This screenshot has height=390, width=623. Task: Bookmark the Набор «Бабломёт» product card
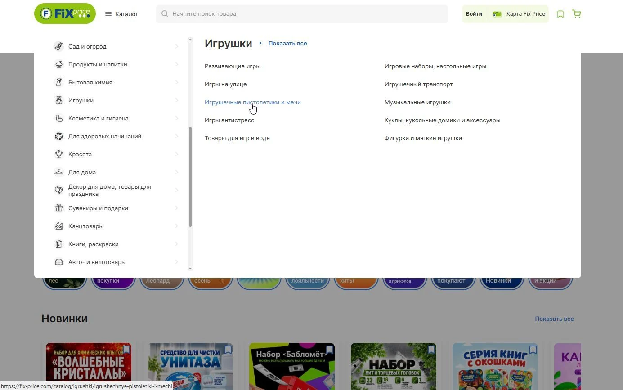[x=330, y=350]
